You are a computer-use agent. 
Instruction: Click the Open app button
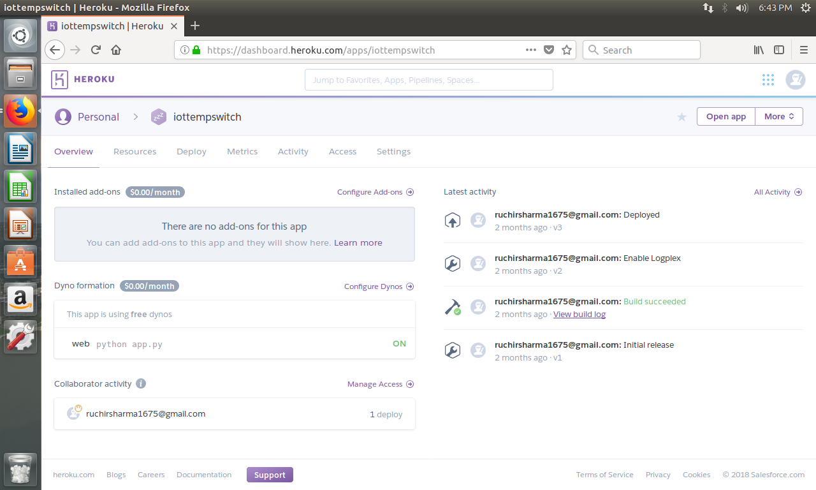tap(726, 116)
